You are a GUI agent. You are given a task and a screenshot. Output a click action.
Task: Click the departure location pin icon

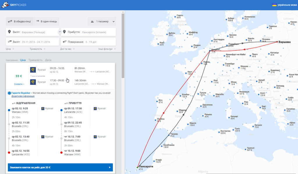point(9,32)
